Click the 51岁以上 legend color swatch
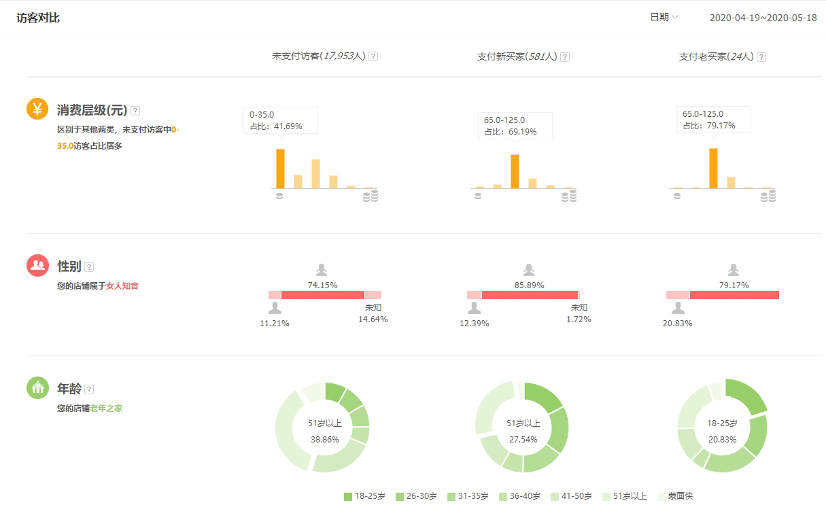This screenshot has width=826, height=505. [x=606, y=497]
